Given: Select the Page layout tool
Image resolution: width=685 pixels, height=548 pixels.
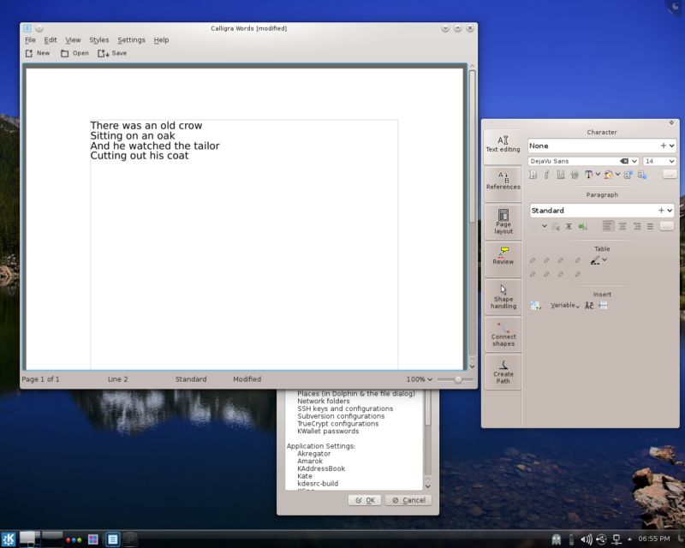Looking at the screenshot, I should pyautogui.click(x=503, y=221).
